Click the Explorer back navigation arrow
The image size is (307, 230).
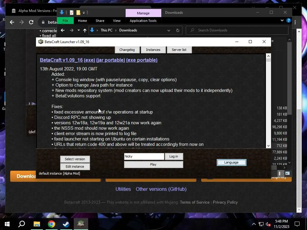pyautogui.click(x=63, y=30)
